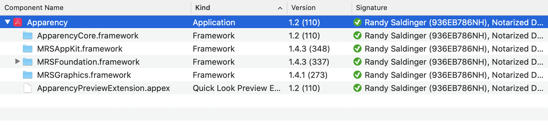Click green signature checkmark in the ApparencyPreviewExtension.appex row
This screenshot has height=125, width=548.
pos(357,88)
